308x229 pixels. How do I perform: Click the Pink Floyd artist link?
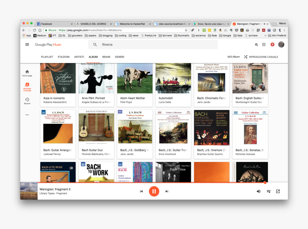(x=126, y=102)
